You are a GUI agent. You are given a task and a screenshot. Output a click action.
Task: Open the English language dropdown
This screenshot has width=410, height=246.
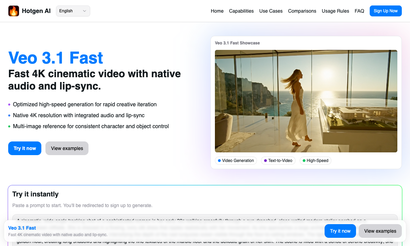(73, 11)
